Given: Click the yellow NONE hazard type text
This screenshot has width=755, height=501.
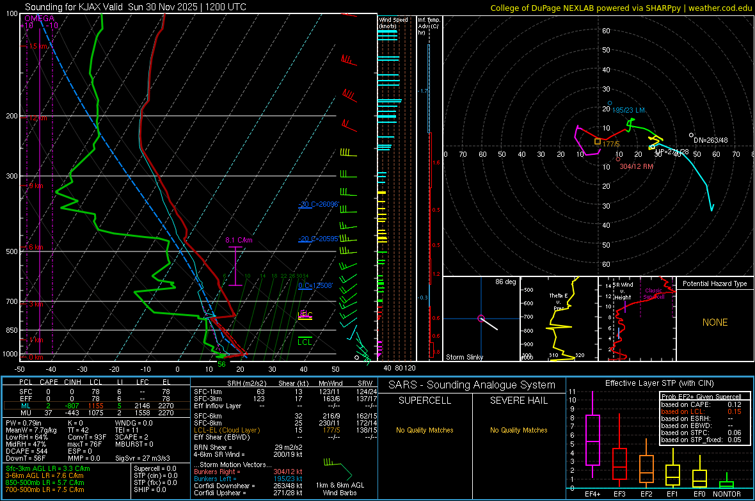Looking at the screenshot, I should 715,322.
